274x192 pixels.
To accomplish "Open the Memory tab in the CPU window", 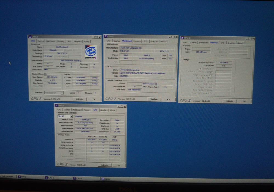I will [x=61, y=41].
